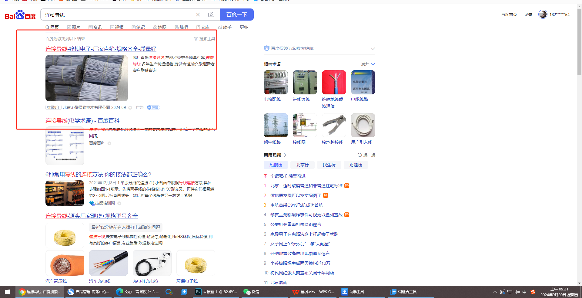Select the 财经榜 hot list tab
Screen dimensions: 582x298
(x=356, y=165)
